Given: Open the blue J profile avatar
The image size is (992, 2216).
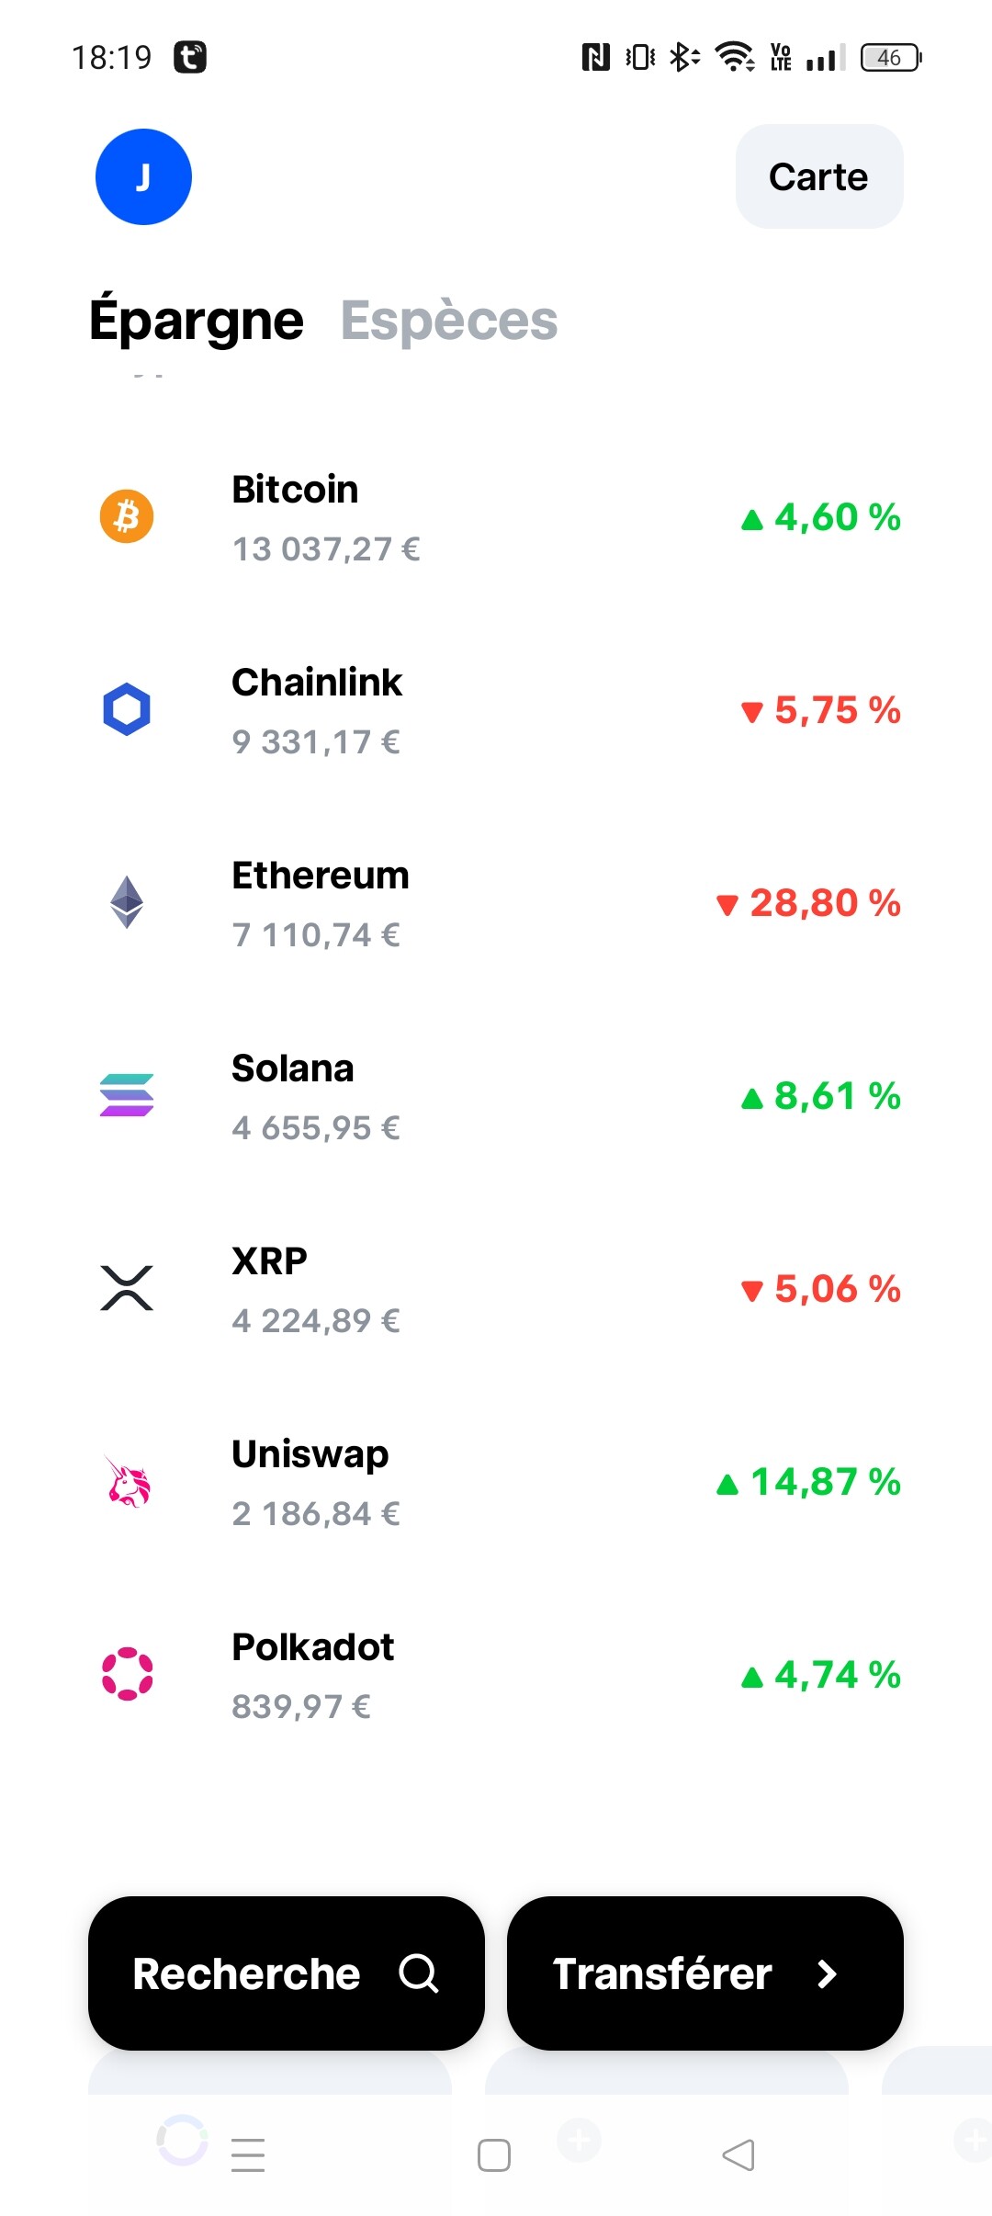Looking at the screenshot, I should click(x=143, y=176).
